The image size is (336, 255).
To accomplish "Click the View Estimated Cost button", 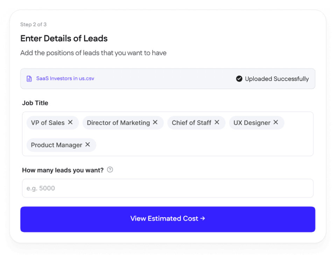I will point(168,219).
